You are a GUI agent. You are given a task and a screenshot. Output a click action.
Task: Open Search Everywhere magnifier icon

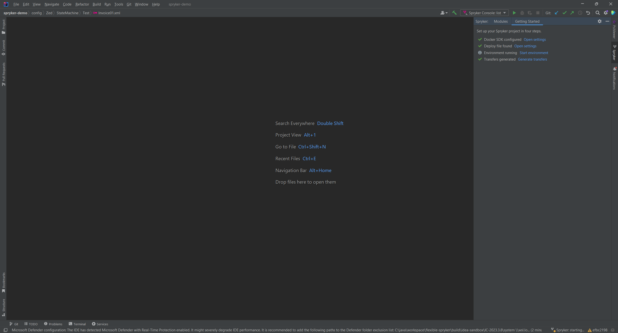(598, 13)
